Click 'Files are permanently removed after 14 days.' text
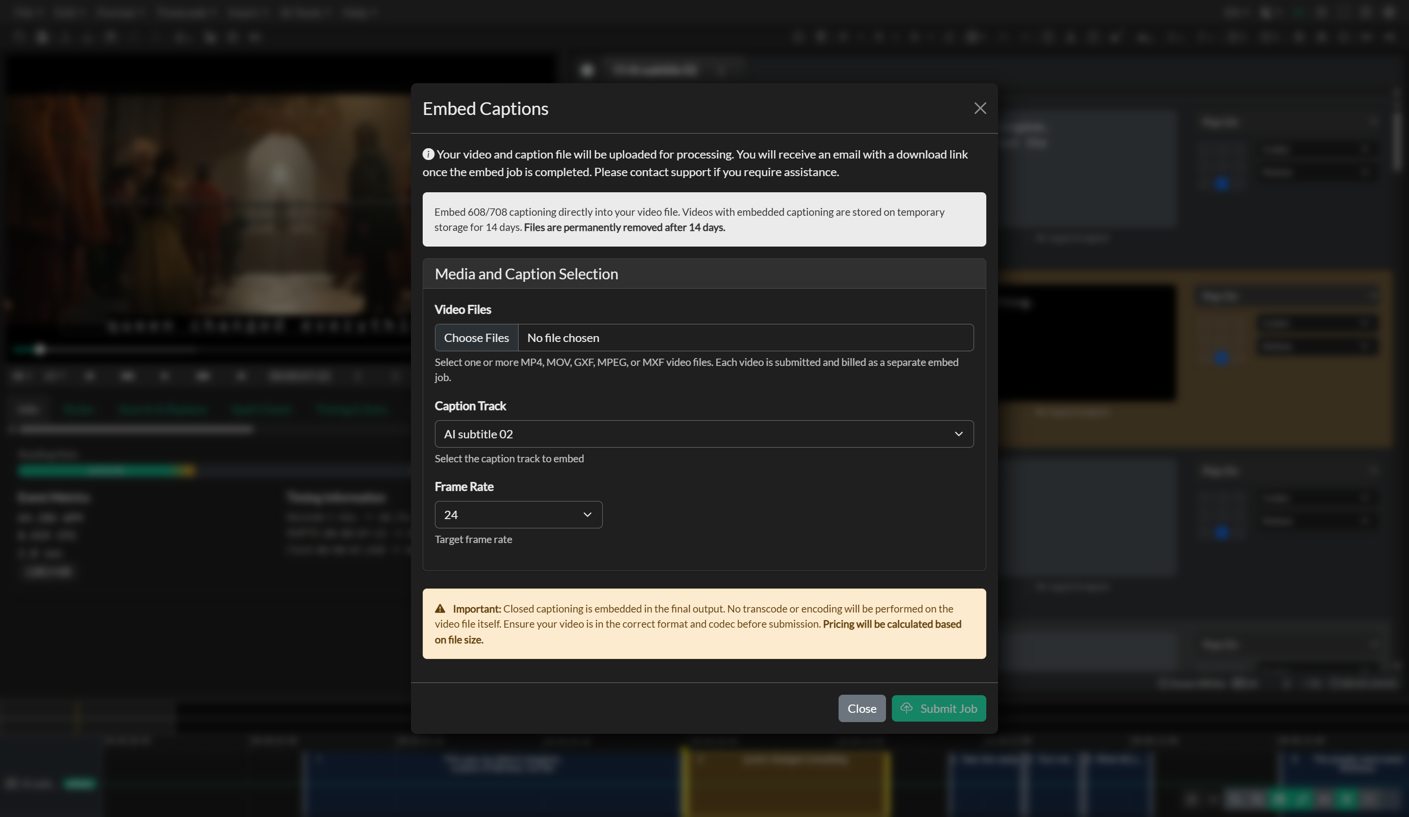 point(624,227)
